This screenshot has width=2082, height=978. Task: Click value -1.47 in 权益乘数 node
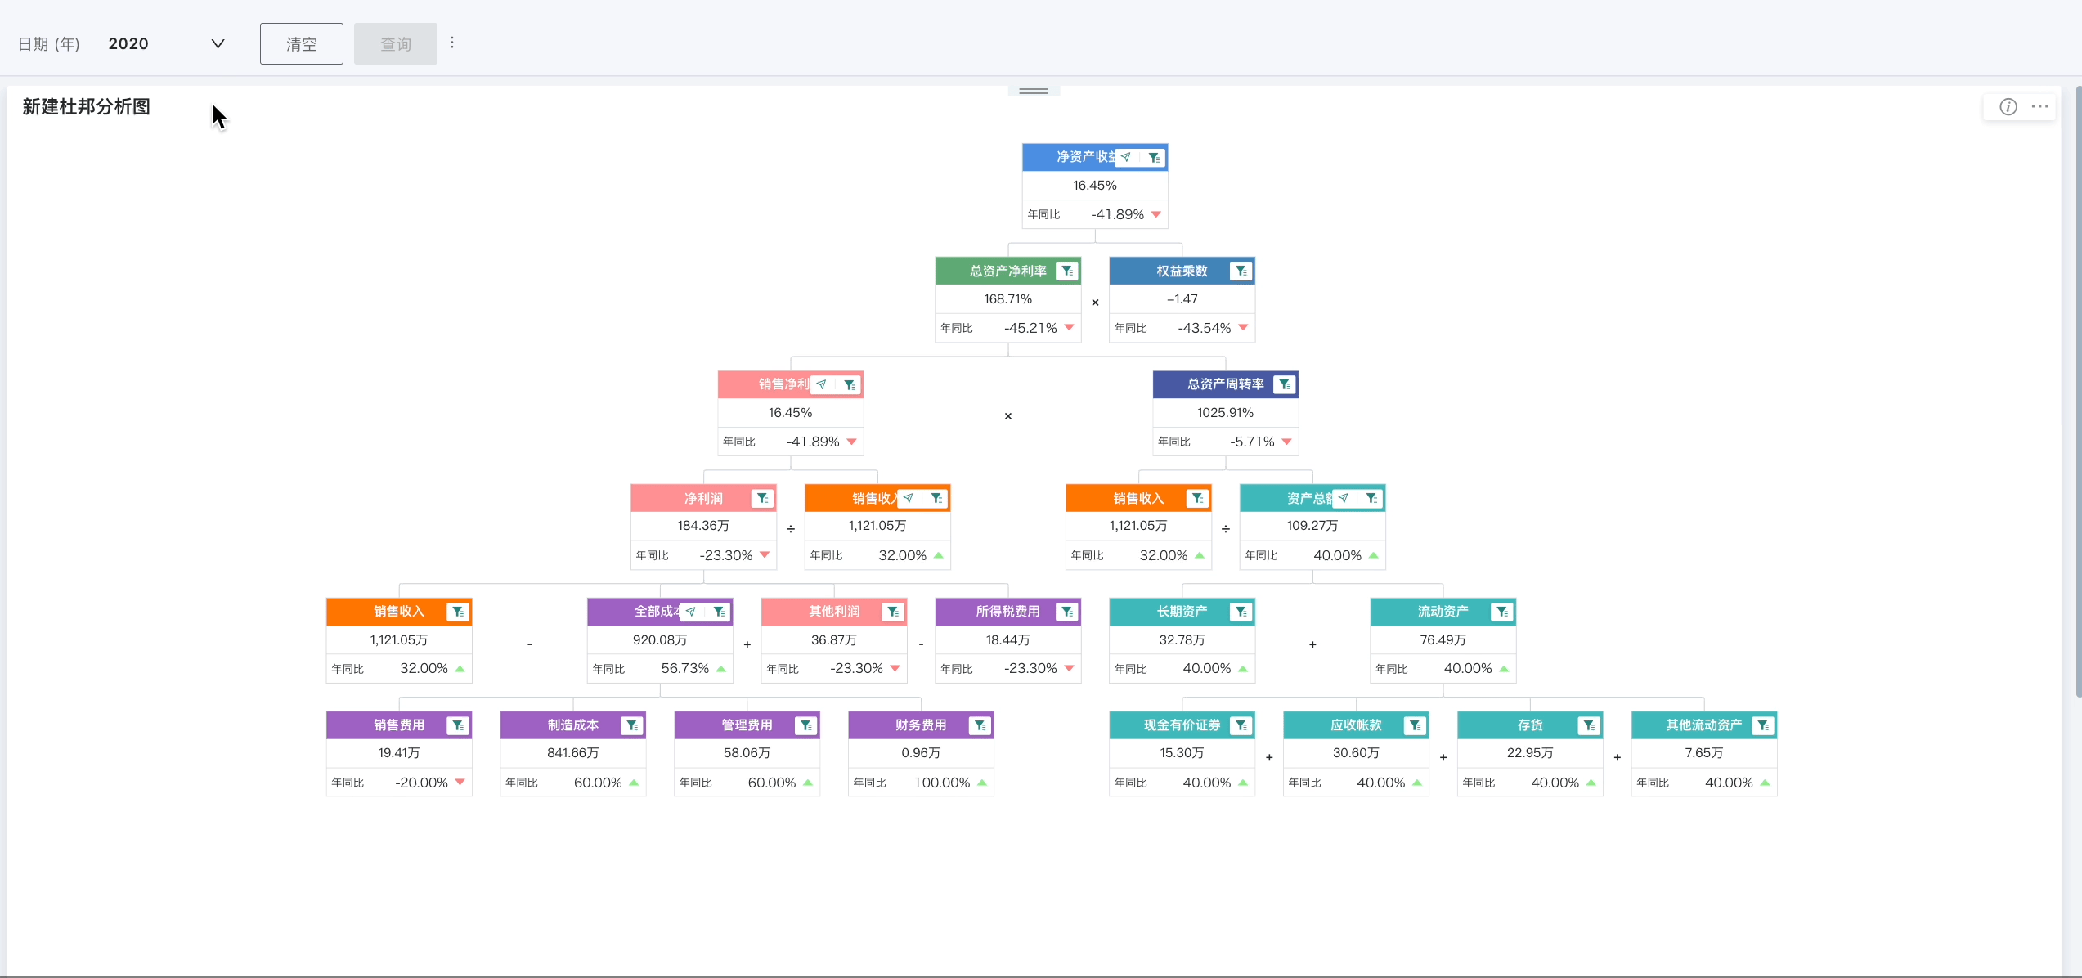pos(1182,299)
